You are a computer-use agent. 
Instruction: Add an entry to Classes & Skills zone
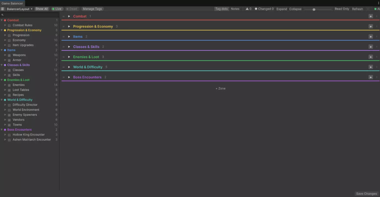pos(370,47)
